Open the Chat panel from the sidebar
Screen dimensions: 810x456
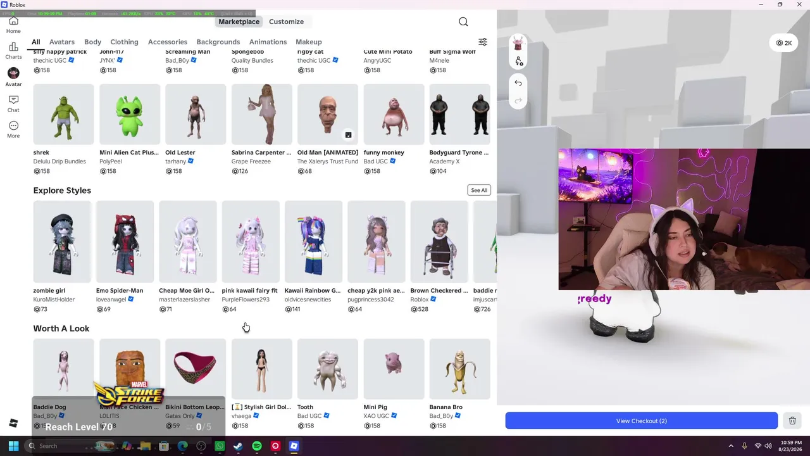13,104
